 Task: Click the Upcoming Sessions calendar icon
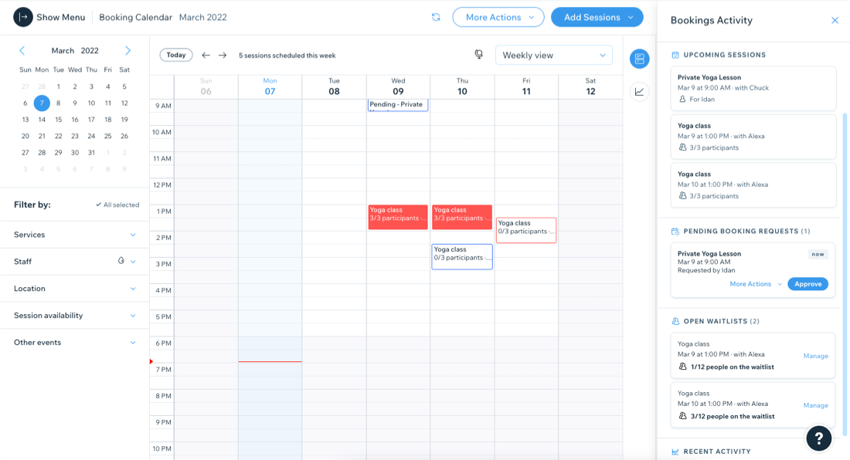tap(675, 55)
